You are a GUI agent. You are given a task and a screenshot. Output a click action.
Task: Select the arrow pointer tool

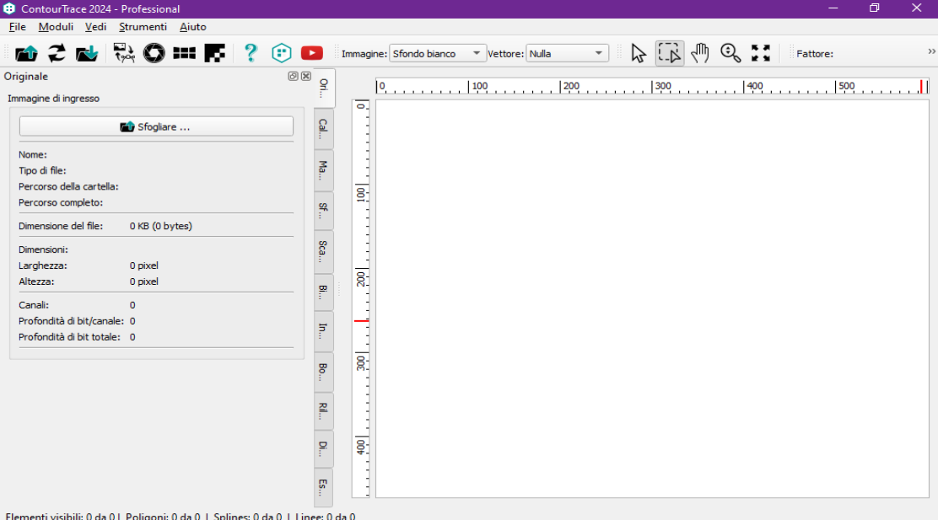(639, 53)
